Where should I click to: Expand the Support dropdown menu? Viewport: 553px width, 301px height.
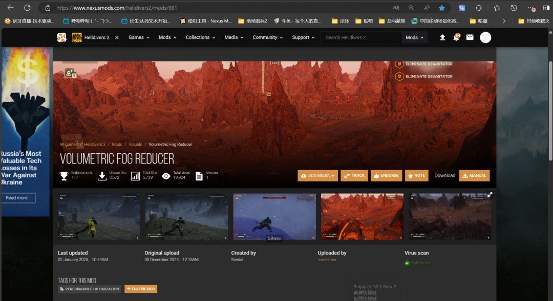click(303, 37)
